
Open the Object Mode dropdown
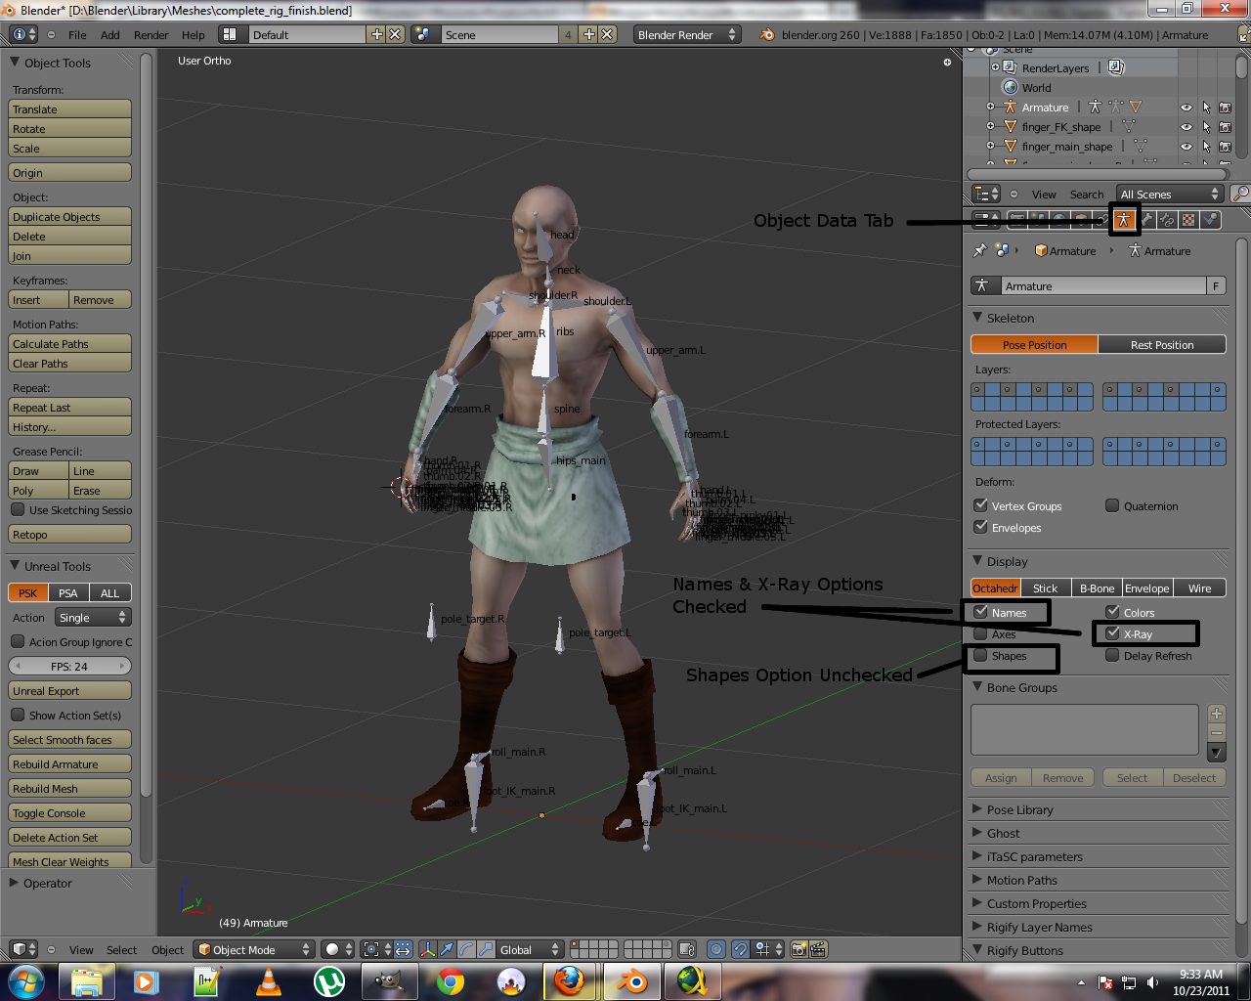click(x=254, y=949)
